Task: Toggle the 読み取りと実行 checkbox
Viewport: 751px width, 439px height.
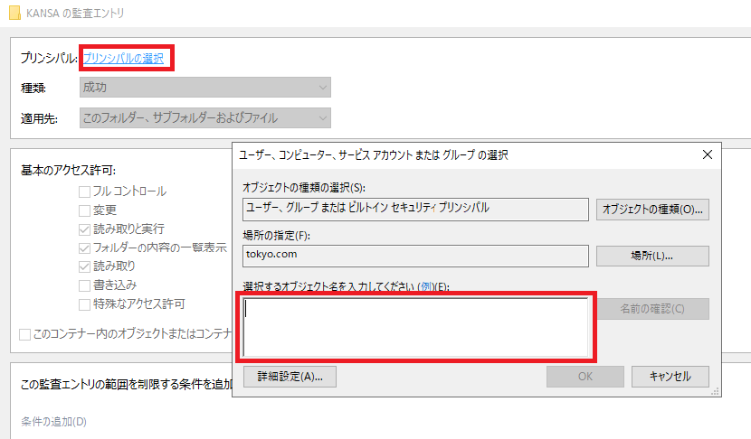Action: (x=84, y=229)
